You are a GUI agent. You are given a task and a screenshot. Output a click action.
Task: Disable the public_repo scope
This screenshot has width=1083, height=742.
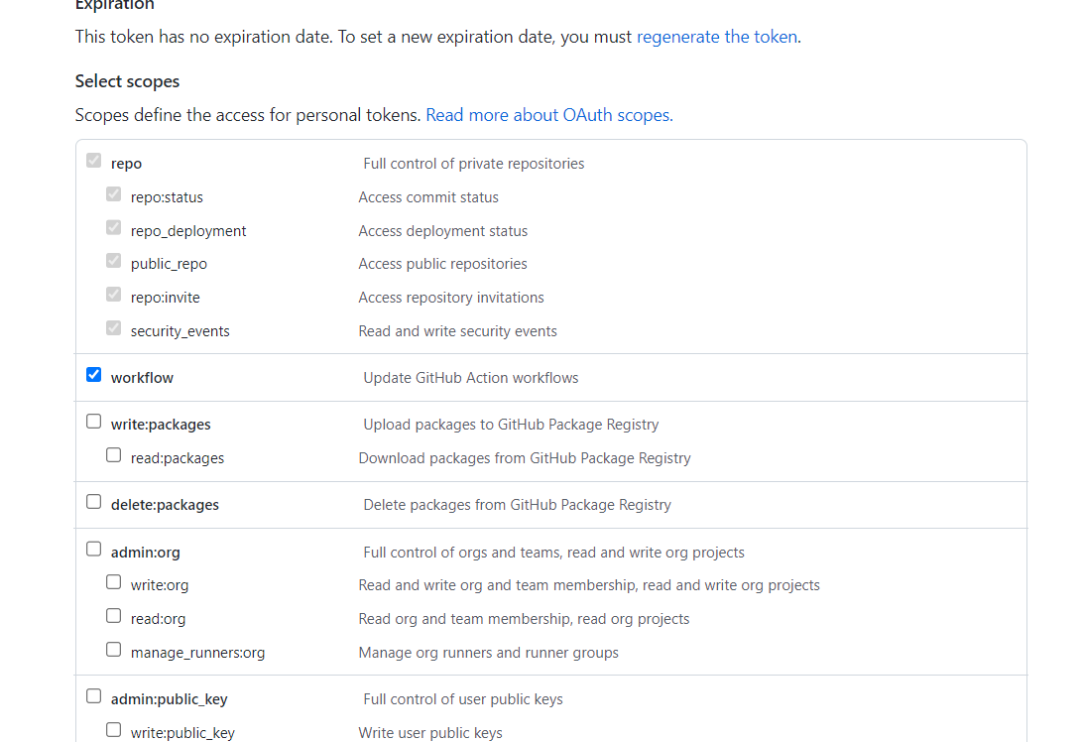[x=113, y=260]
